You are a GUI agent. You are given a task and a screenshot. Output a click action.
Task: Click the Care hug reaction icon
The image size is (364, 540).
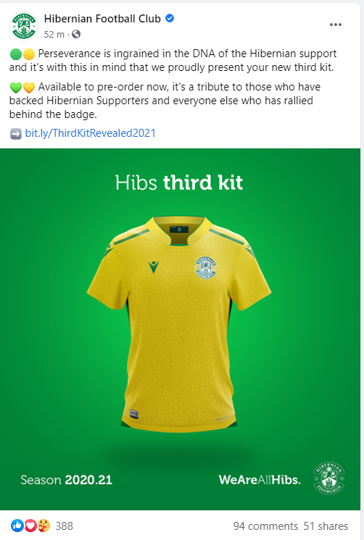(44, 526)
